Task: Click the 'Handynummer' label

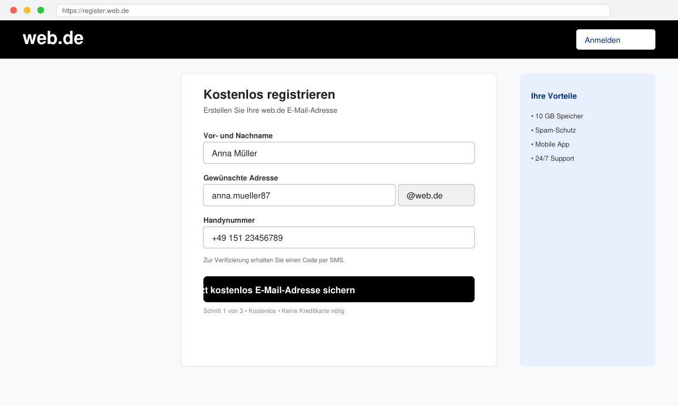Action: pos(229,220)
